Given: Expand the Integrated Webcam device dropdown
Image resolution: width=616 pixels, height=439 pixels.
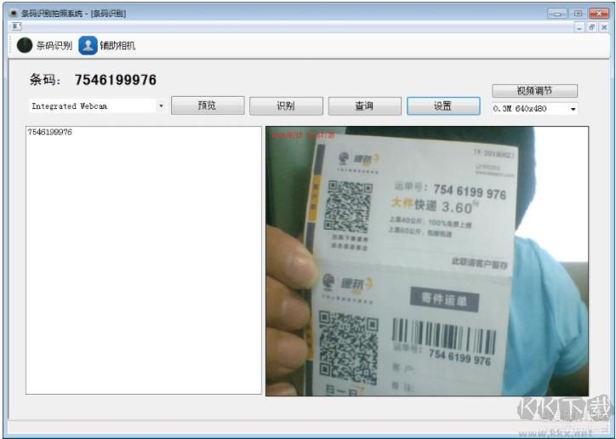Looking at the screenshot, I should click(x=161, y=106).
